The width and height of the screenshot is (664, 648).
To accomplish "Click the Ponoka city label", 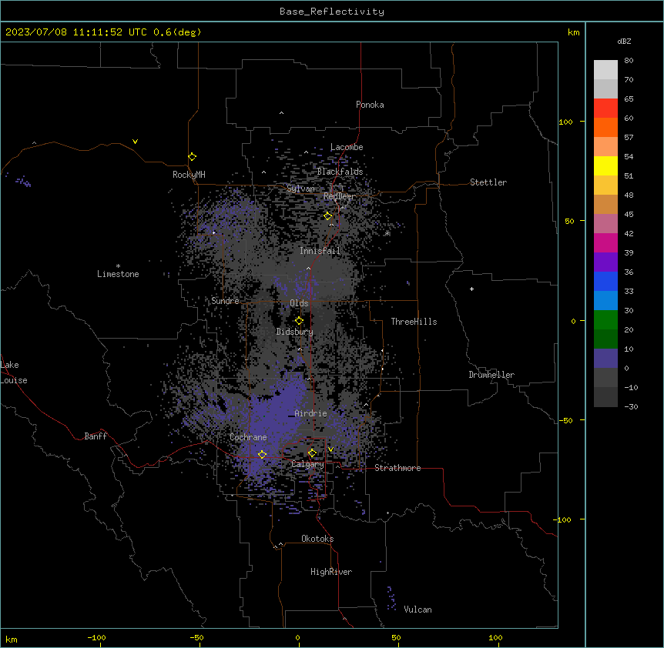I will click(370, 105).
